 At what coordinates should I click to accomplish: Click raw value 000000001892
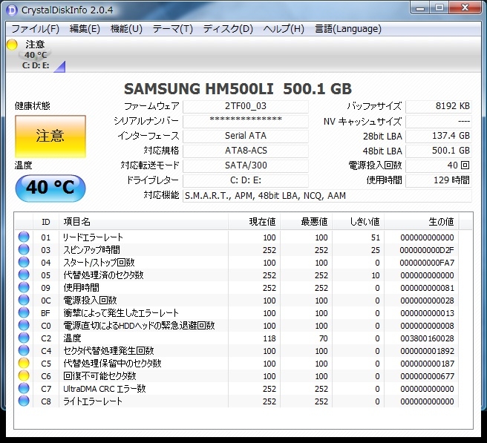[427, 351]
